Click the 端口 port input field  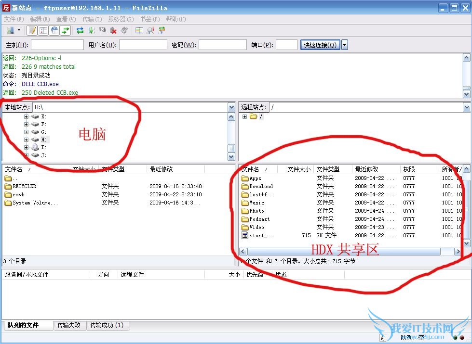286,45
